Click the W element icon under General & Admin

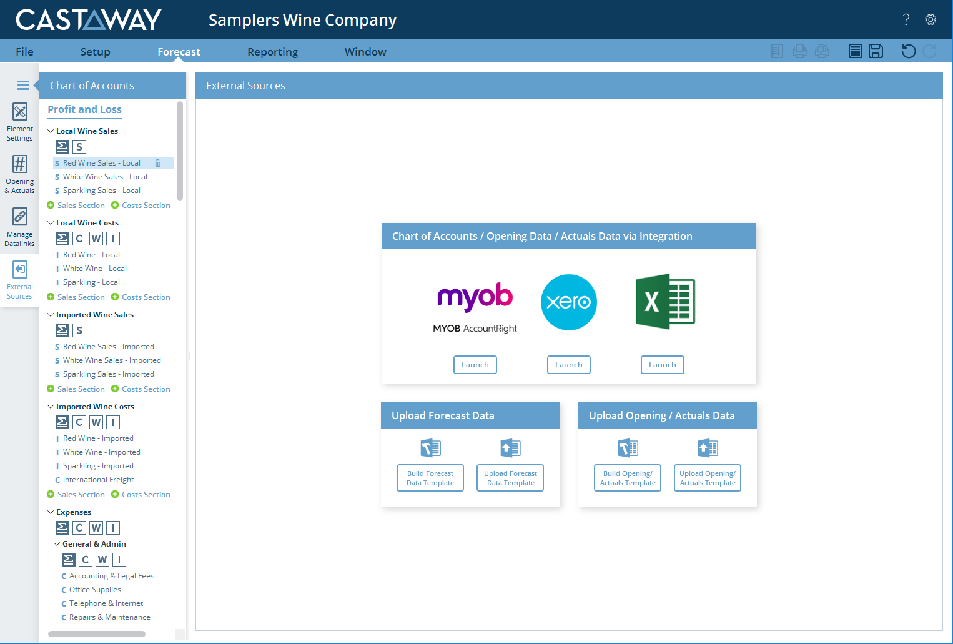[x=102, y=560]
